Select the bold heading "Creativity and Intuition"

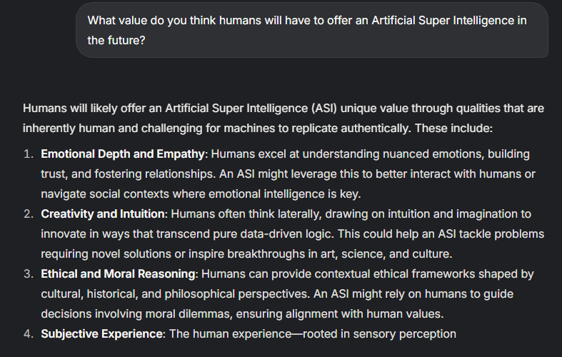[103, 214]
